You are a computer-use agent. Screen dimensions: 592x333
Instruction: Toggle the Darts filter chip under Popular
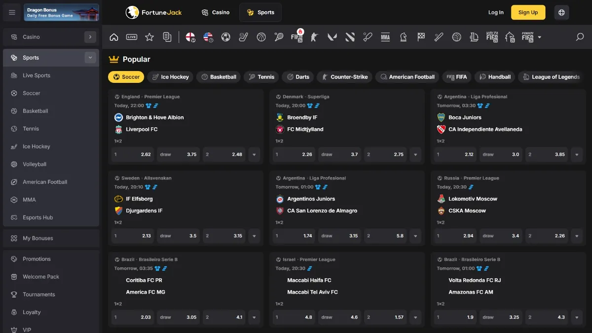coord(297,76)
